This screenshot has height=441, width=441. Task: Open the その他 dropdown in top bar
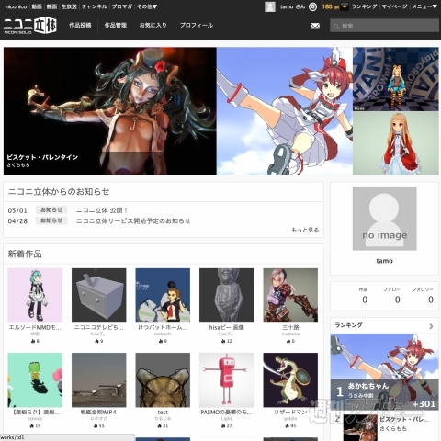pyautogui.click(x=147, y=6)
